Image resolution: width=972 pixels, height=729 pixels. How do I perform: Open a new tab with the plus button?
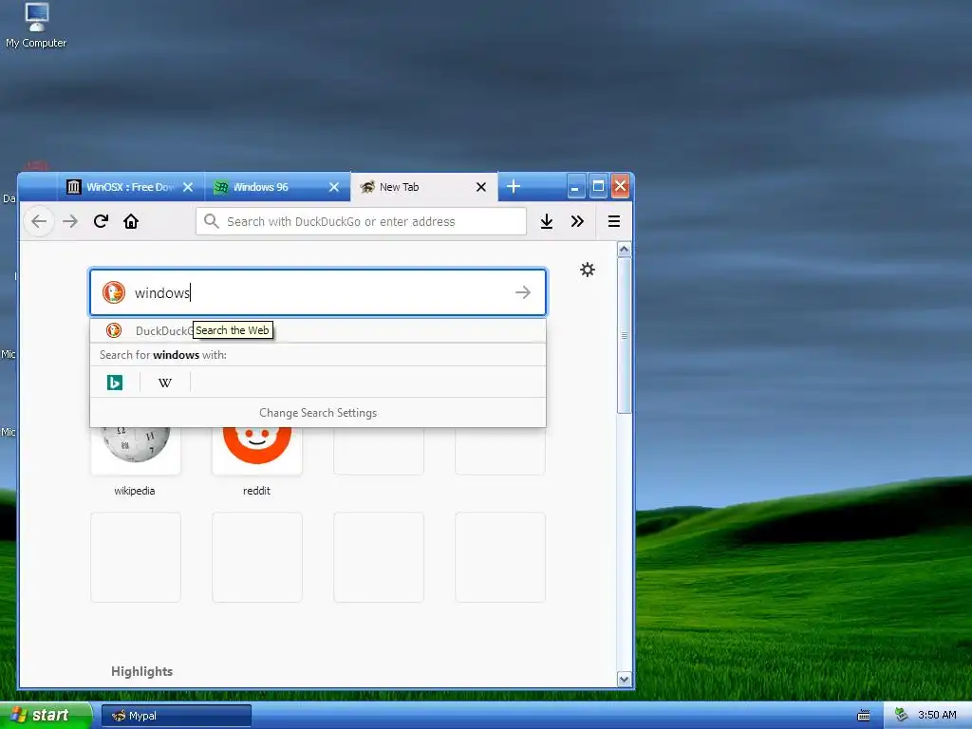pyautogui.click(x=514, y=186)
